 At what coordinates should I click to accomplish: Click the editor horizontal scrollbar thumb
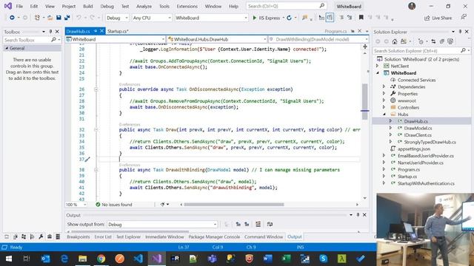pos(234,205)
